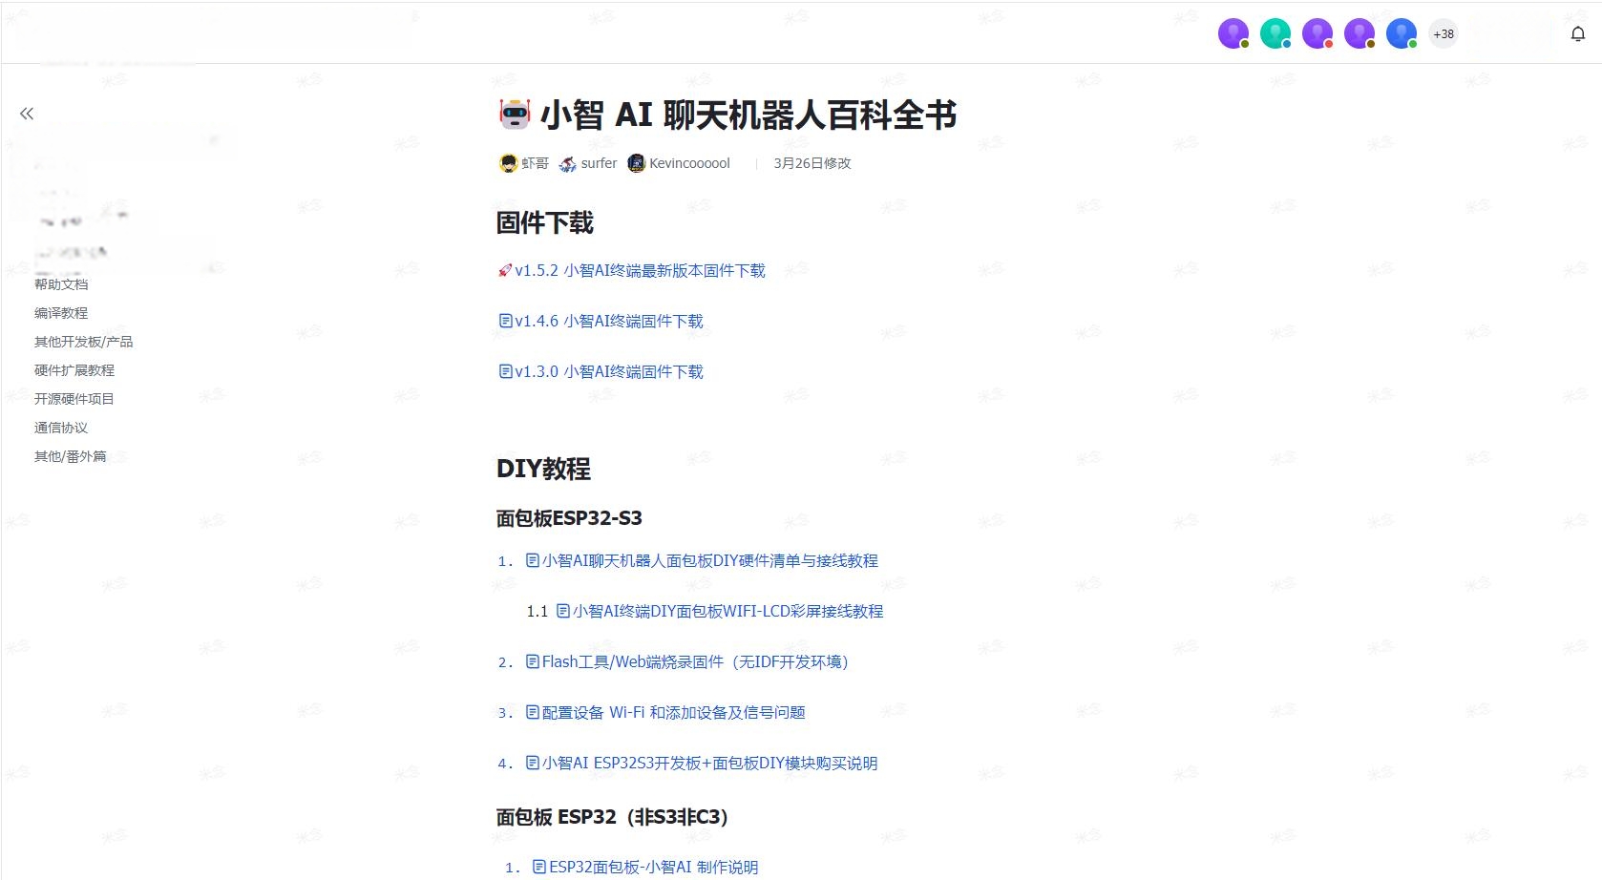Select purple avatar with brown status dot
1602x880 pixels.
[1360, 34]
